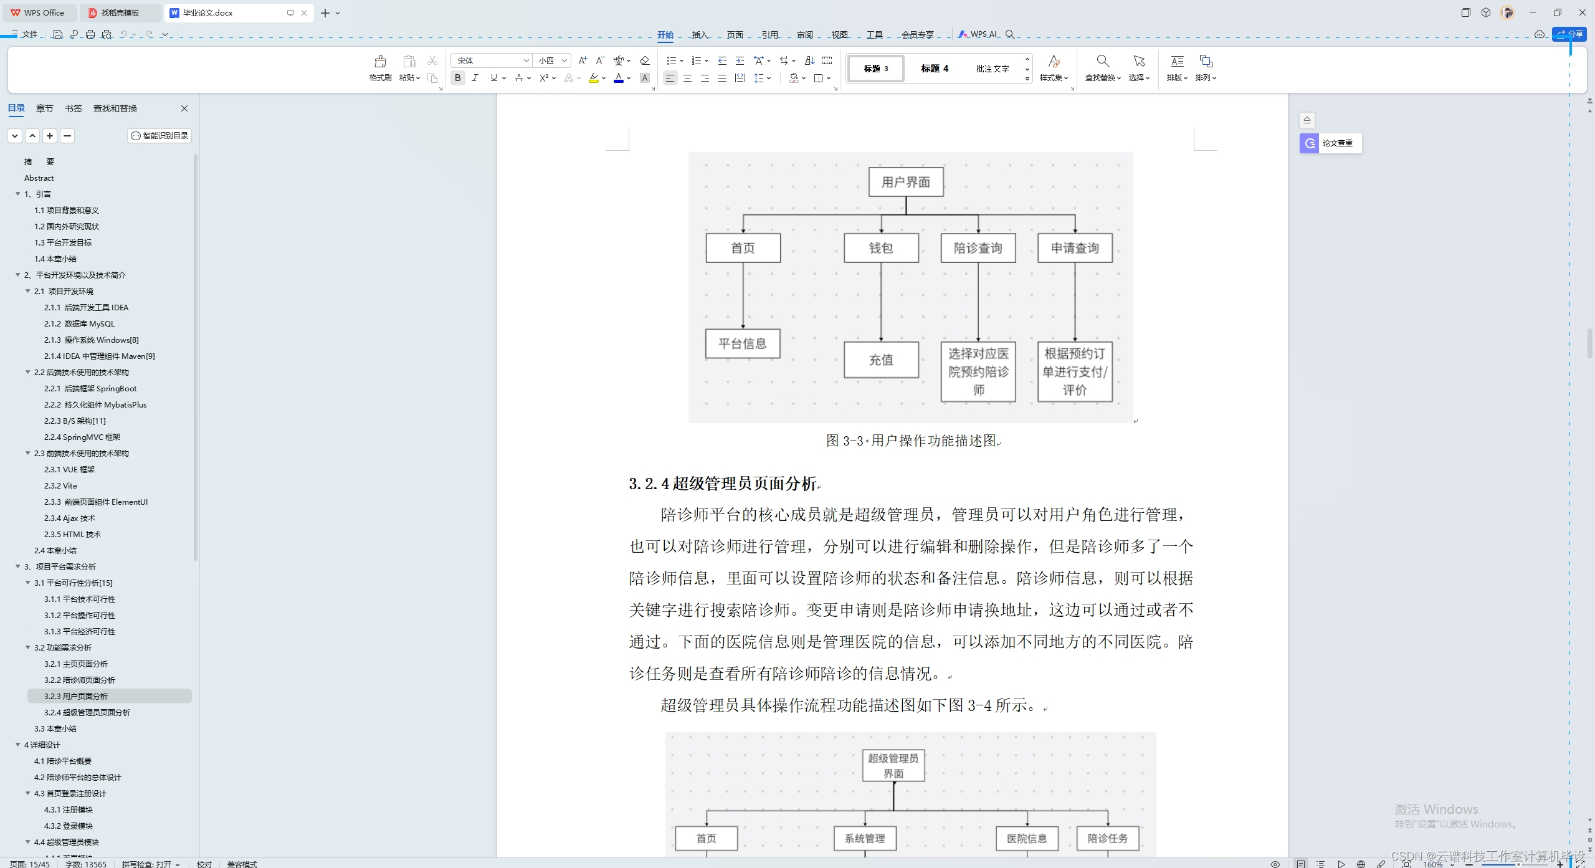Image resolution: width=1595 pixels, height=868 pixels.
Task: Click the sort (A-Z) icon in ribbon
Action: [x=809, y=60]
